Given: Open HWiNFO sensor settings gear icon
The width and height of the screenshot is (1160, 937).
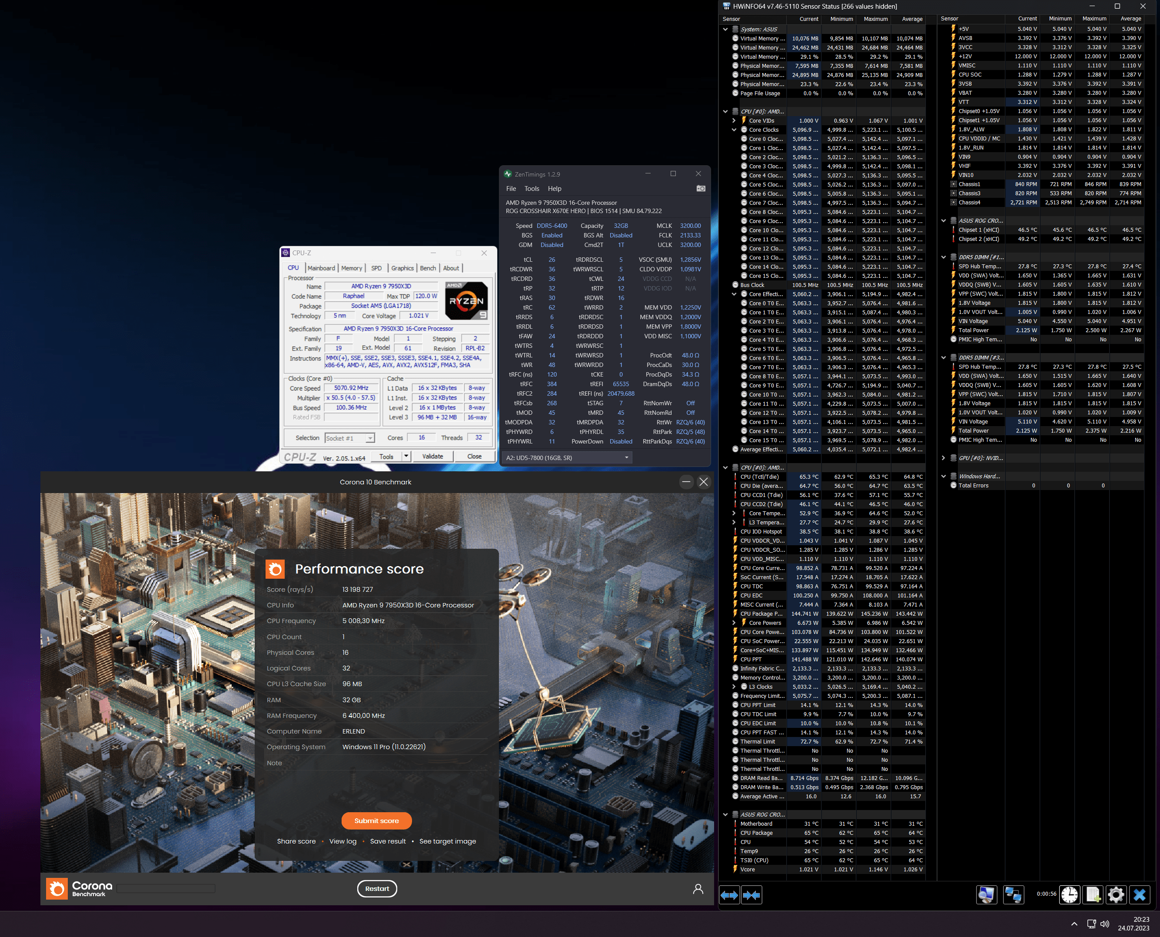Looking at the screenshot, I should [x=1116, y=895].
